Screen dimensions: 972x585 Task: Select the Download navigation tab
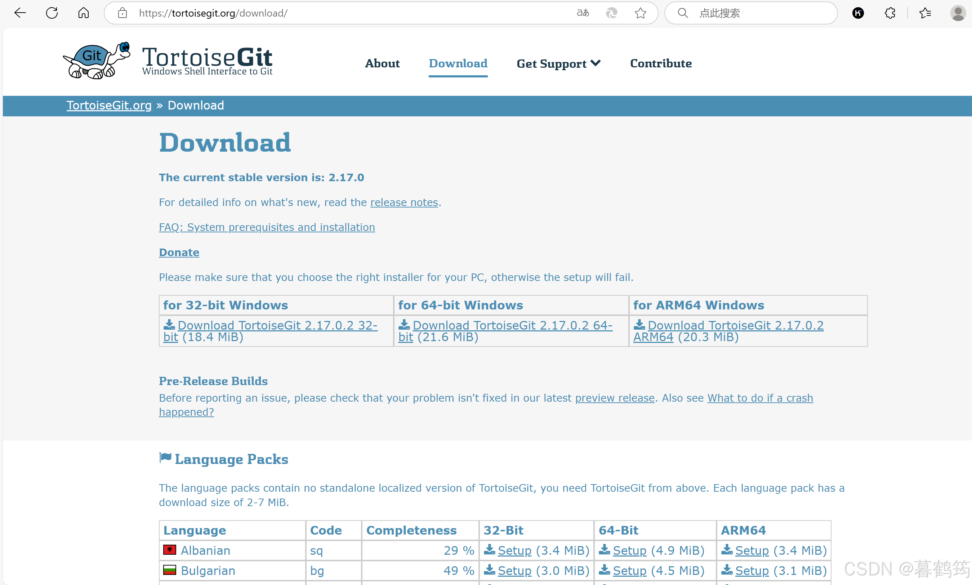pyautogui.click(x=458, y=63)
